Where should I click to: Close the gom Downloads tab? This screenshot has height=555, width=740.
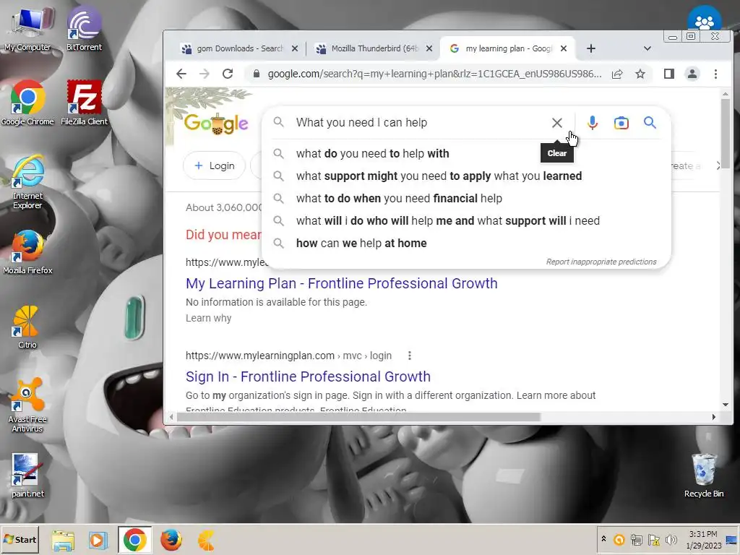point(295,48)
